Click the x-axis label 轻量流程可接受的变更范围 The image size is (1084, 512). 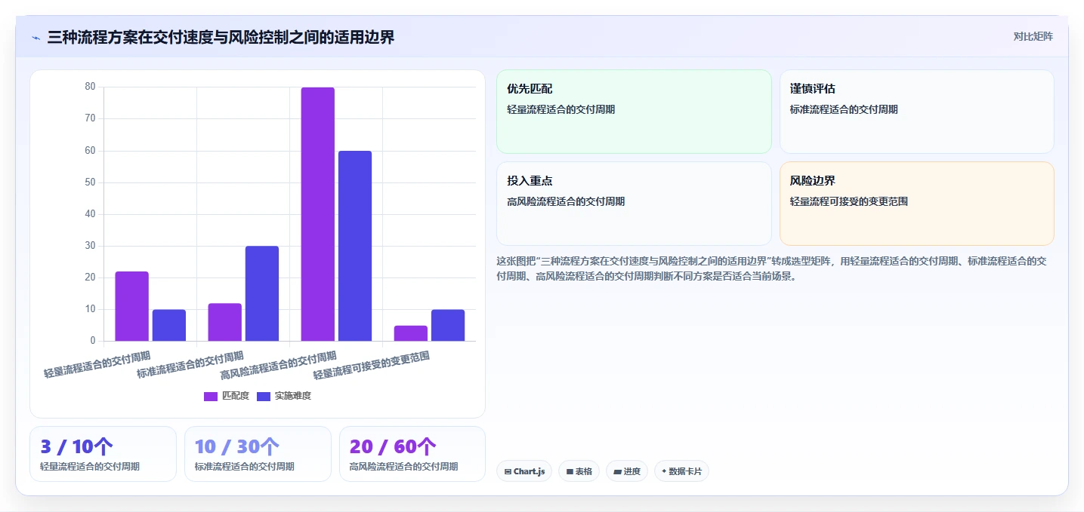coord(372,366)
